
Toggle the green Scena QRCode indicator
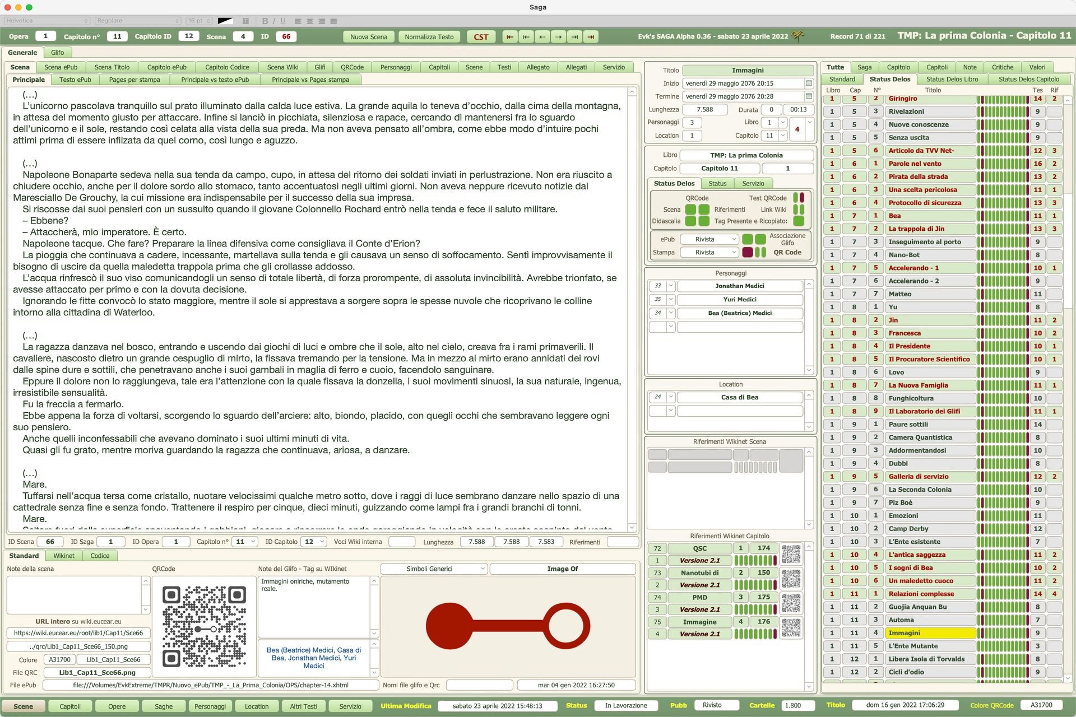coord(690,209)
